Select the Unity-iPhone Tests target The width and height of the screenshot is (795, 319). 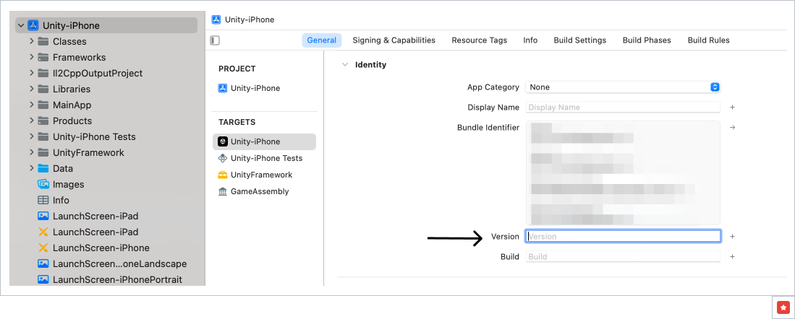(265, 158)
